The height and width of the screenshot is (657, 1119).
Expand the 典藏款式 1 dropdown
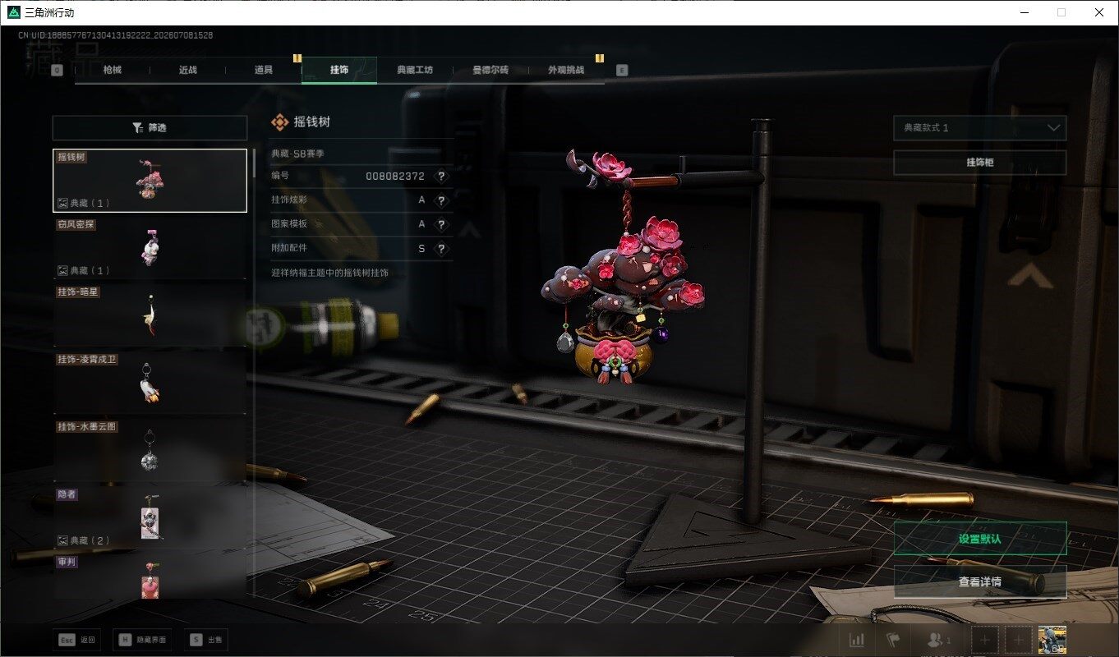[979, 128]
